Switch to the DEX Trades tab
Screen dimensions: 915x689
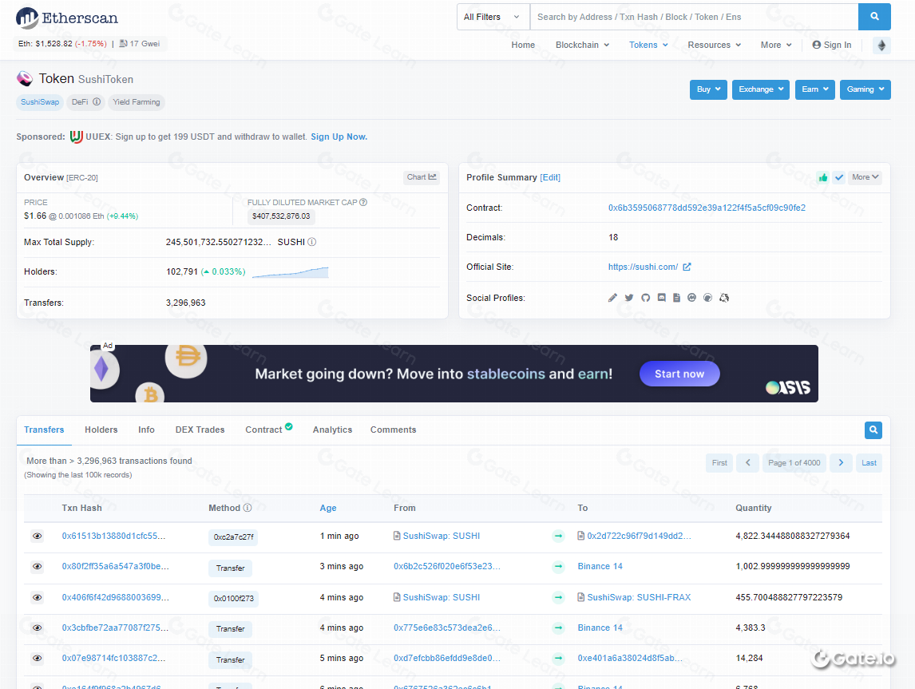pyautogui.click(x=200, y=430)
